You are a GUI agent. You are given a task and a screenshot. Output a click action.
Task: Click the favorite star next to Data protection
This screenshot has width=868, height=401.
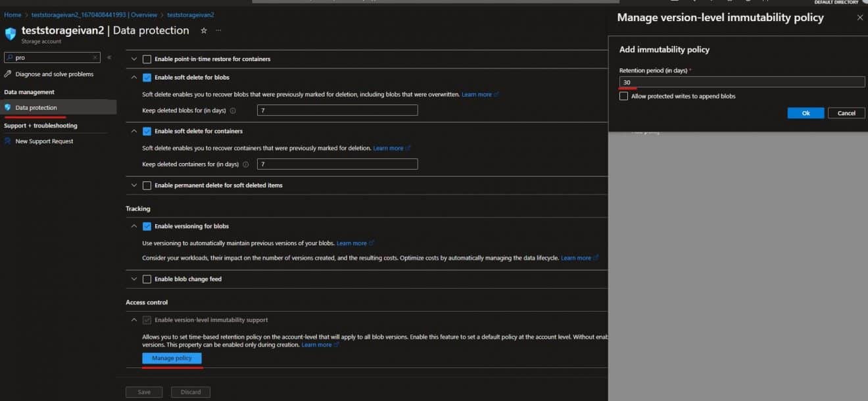pyautogui.click(x=204, y=30)
